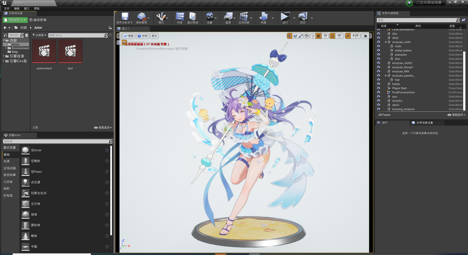
Task: Click the 运行 play icon
Action: [285, 16]
